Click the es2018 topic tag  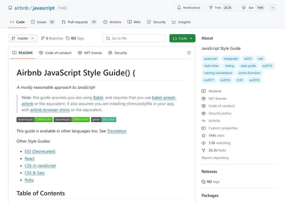[x=254, y=80]
